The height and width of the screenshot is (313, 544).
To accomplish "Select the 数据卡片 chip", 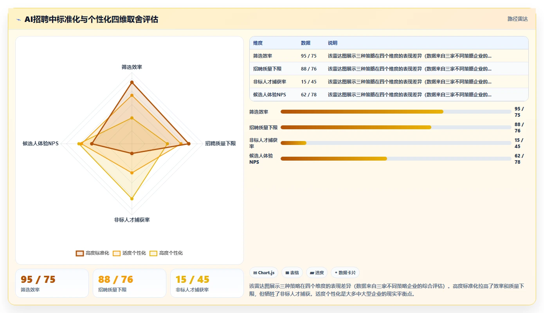I will (345, 273).
